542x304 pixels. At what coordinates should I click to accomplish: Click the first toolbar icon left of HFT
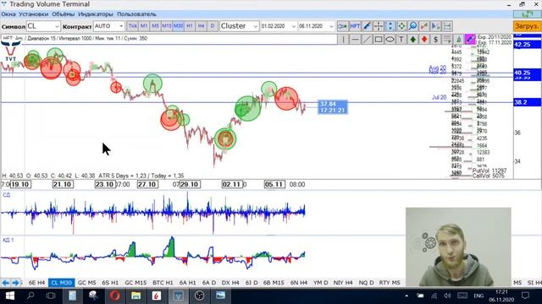coord(342,26)
